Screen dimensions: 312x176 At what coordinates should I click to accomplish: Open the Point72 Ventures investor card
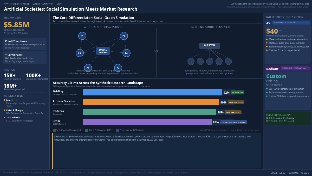pyautogui.click(x=25, y=44)
